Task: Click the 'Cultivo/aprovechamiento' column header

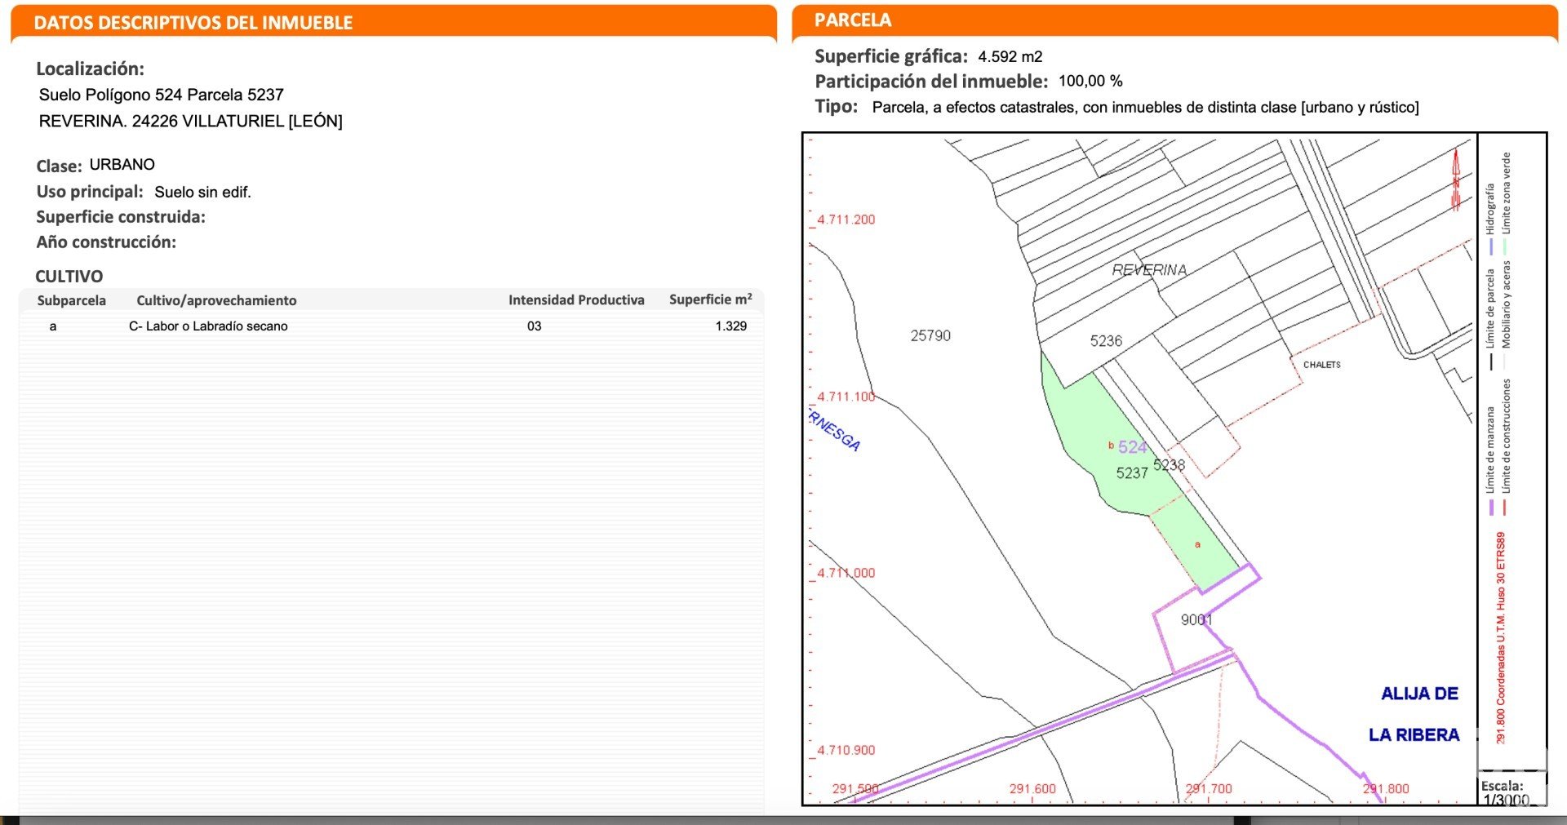Action: coord(216,300)
